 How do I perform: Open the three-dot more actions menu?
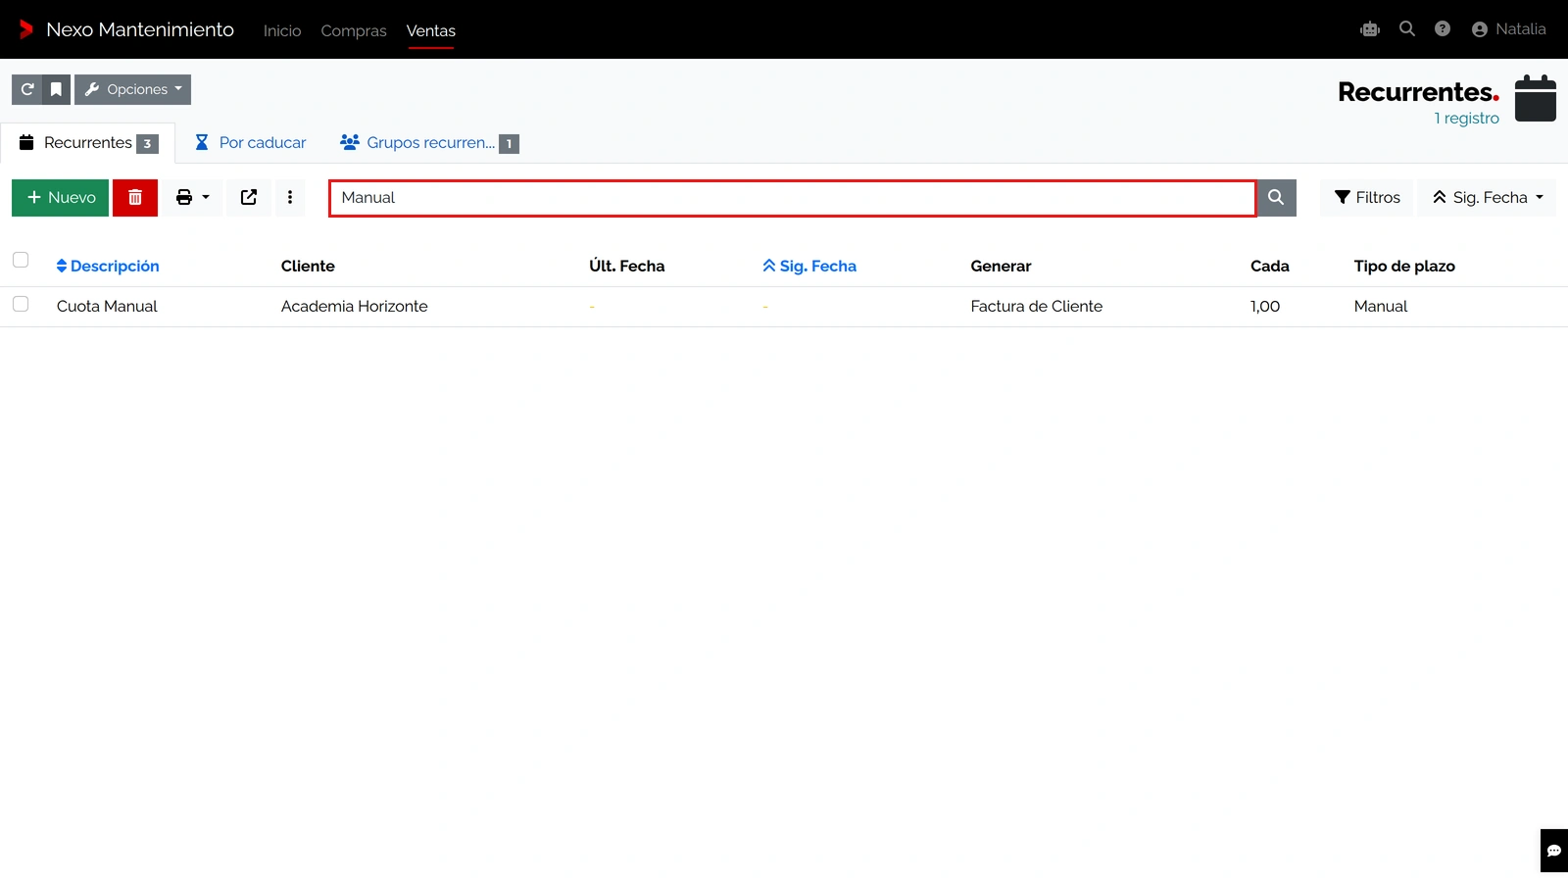[x=290, y=198]
